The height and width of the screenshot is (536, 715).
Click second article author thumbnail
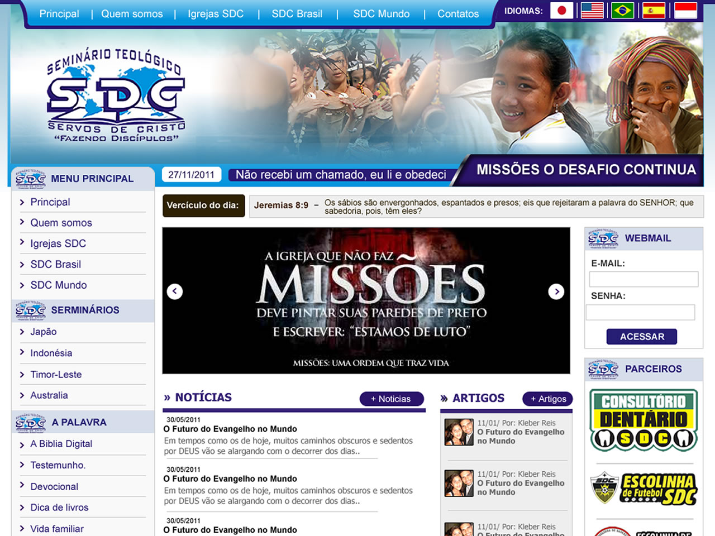click(x=459, y=484)
